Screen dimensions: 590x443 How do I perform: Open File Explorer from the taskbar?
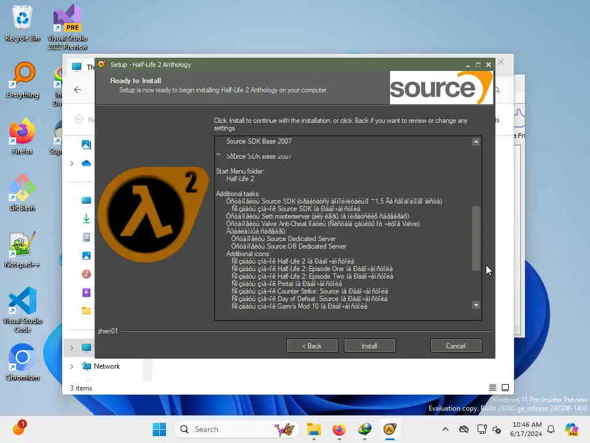(x=313, y=429)
